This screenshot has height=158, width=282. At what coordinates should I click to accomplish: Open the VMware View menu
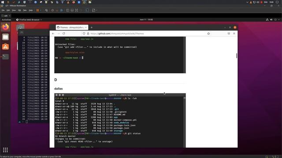click(x=14, y=10)
